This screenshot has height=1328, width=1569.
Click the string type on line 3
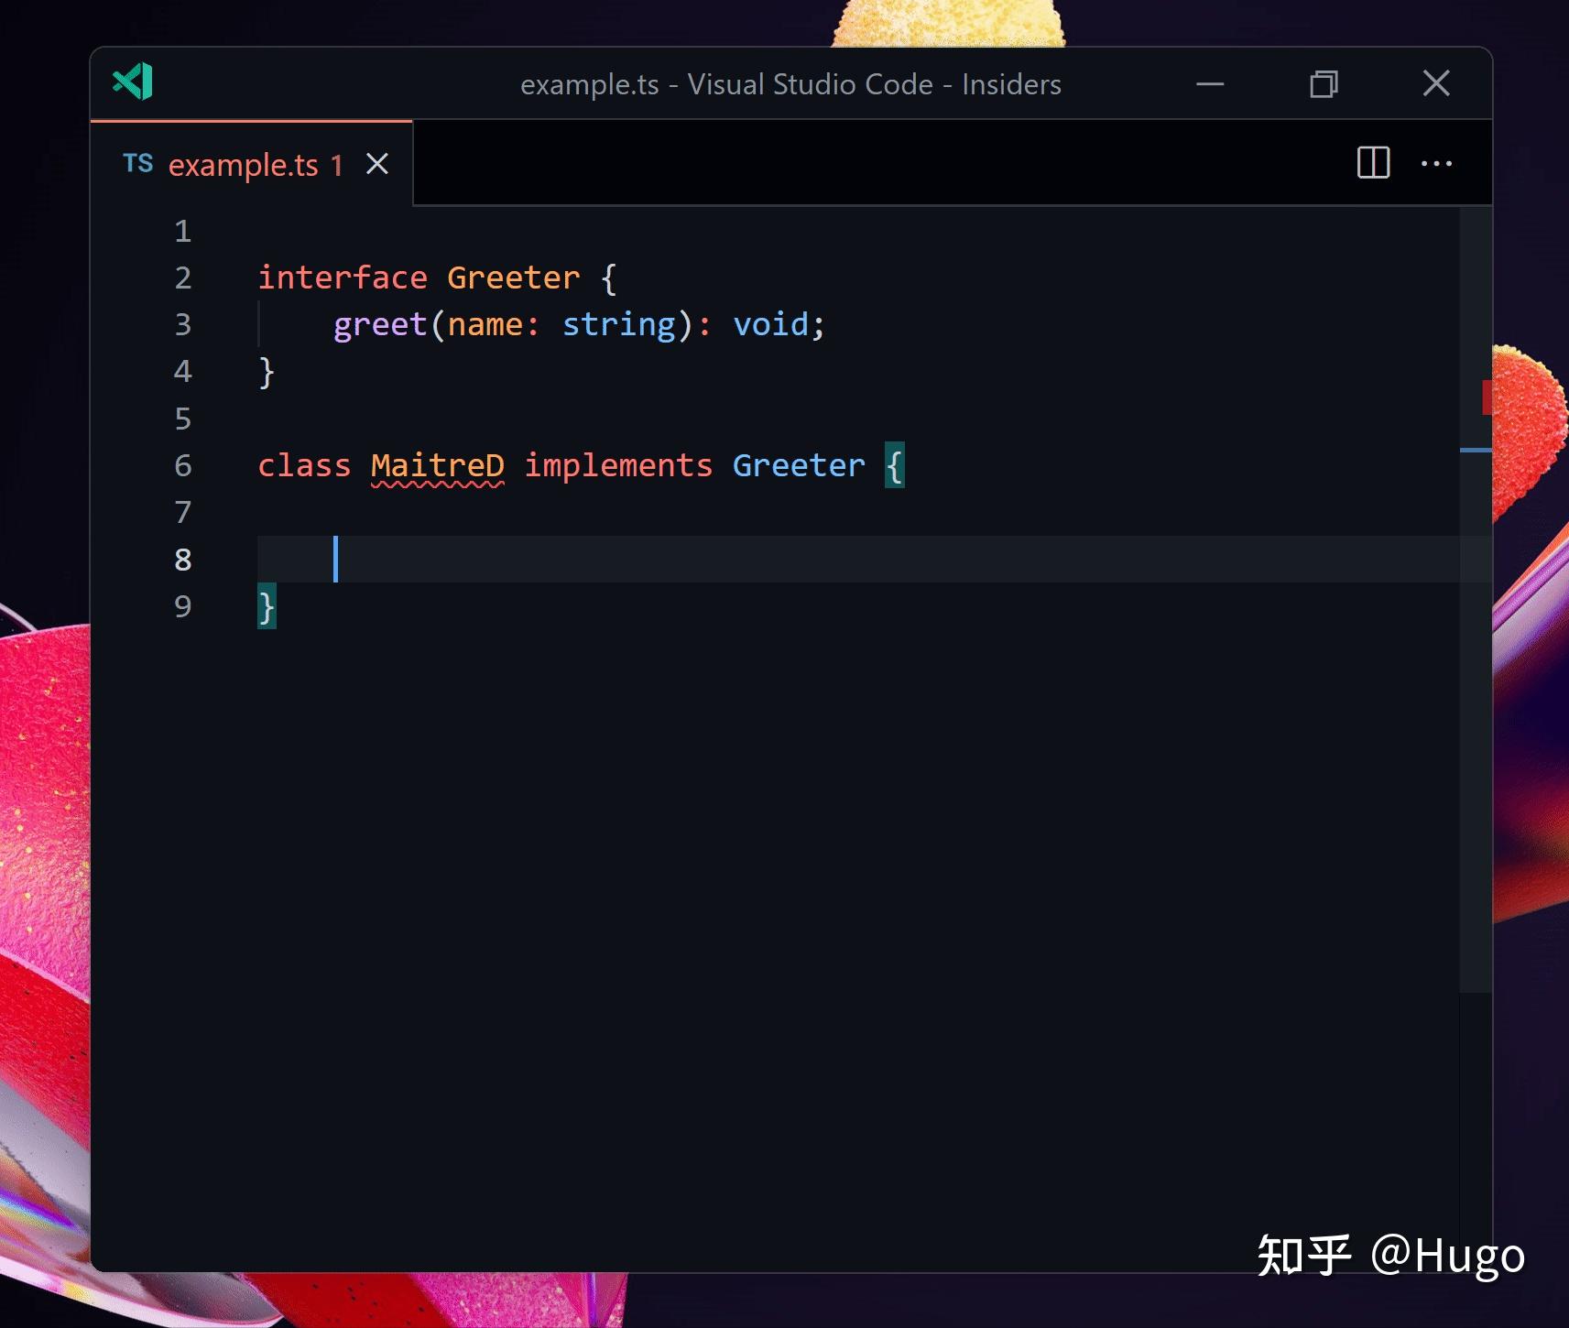pyautogui.click(x=619, y=323)
